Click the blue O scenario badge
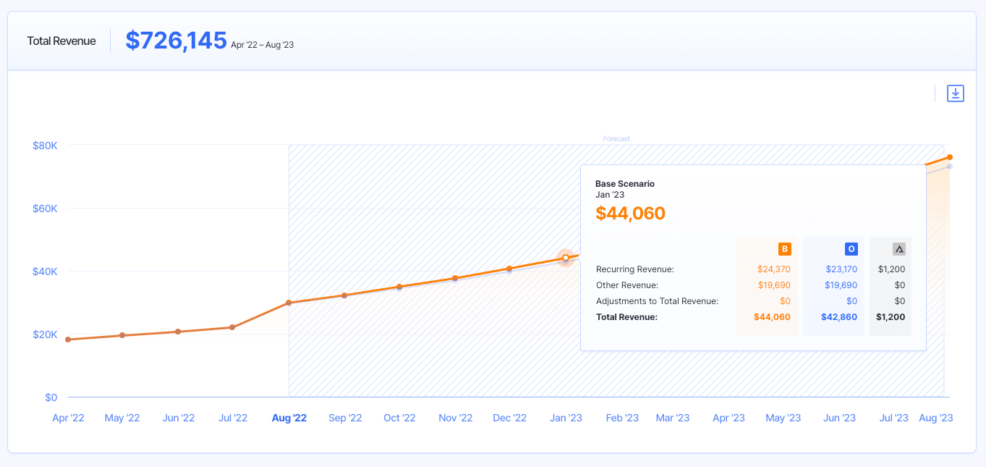Screen dimensions: 986x467 (x=851, y=249)
